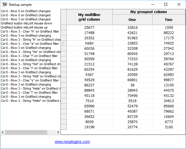Select cell 8009
This screenshot has width=186, height=149.
(x=90, y=122)
